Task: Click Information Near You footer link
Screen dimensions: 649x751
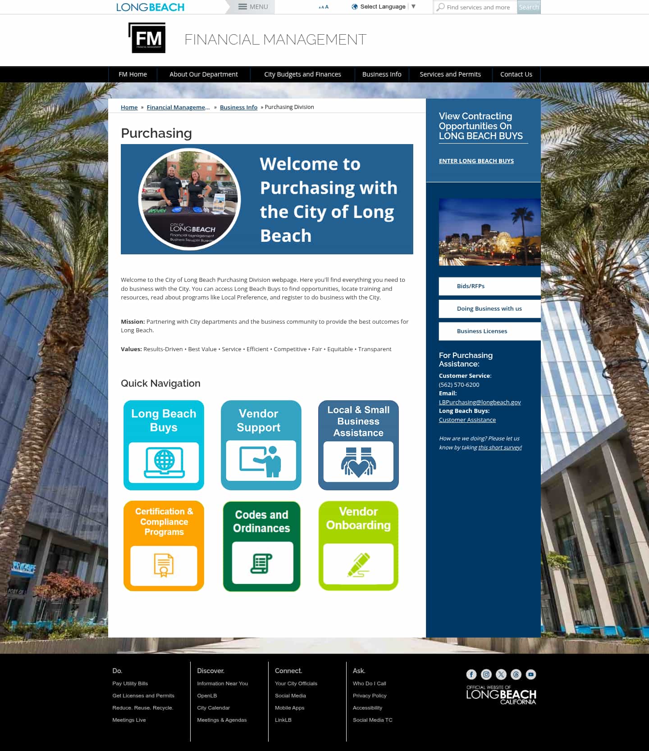Action: point(222,683)
